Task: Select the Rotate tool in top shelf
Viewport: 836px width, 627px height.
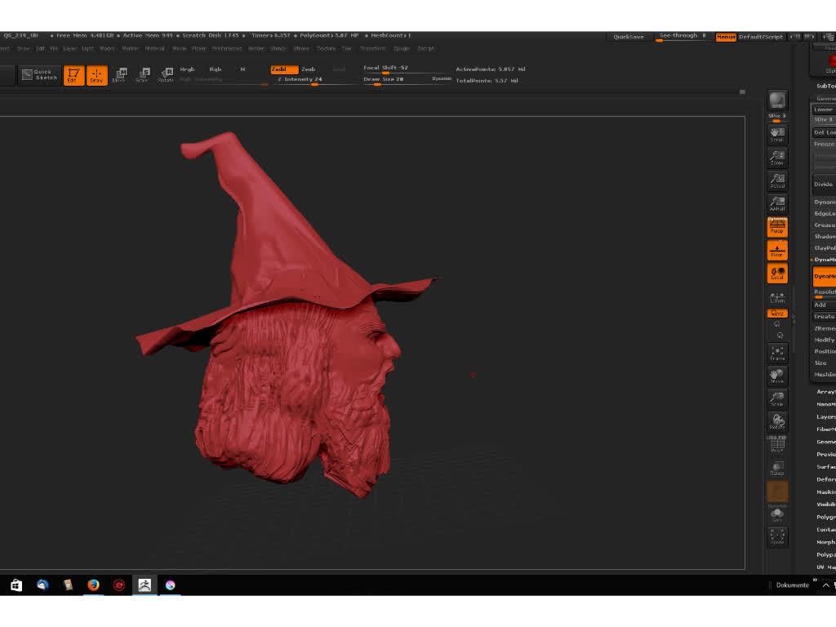Action: [166, 75]
